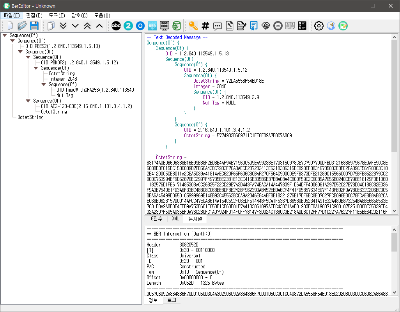
Task: Create a new document with the blank page icon
Action: (10, 26)
